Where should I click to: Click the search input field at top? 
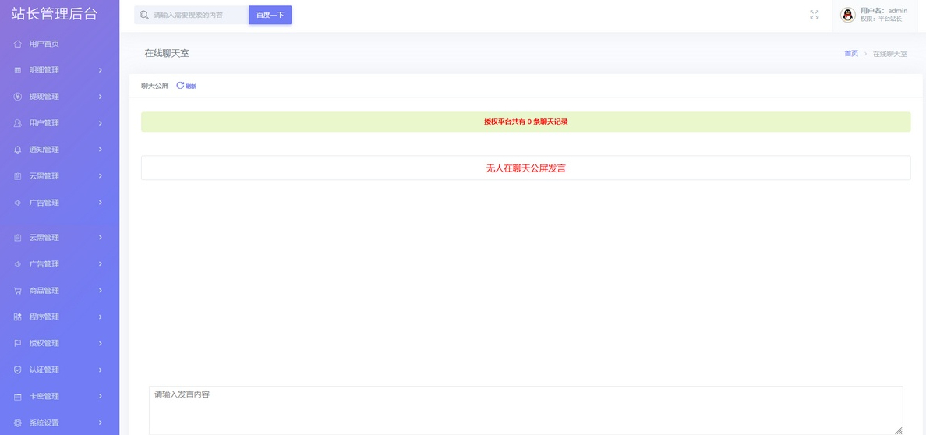199,15
